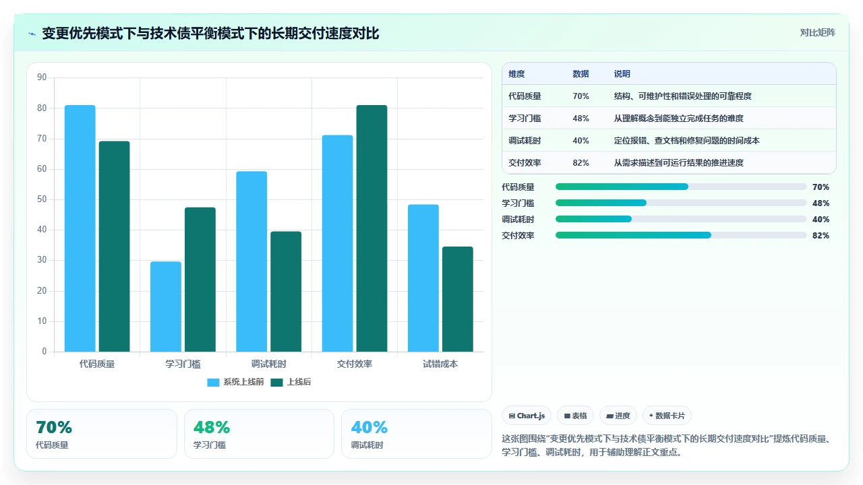Image resolution: width=863 pixels, height=485 pixels.
Task: Click the Chart.js tag chip
Action: tap(527, 416)
